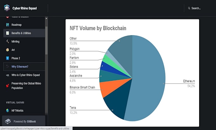Select the Why Ethereum? page
Viewport: 216px width, 130px height.
point(24,66)
